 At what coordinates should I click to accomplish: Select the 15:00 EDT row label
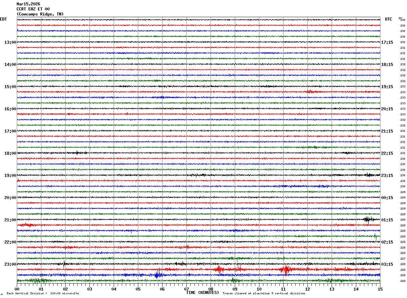pyautogui.click(x=10, y=87)
